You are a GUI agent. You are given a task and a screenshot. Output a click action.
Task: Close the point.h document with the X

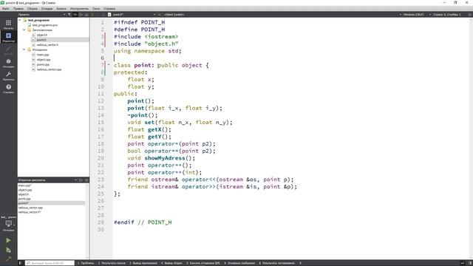point(160,15)
